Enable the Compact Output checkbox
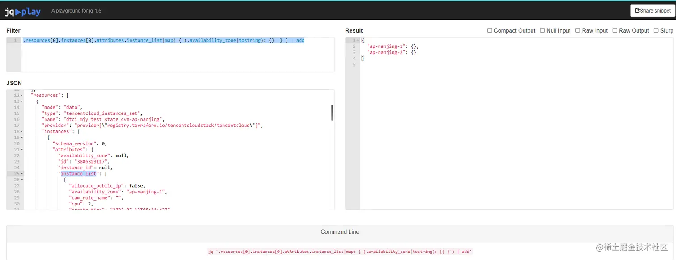 490,30
